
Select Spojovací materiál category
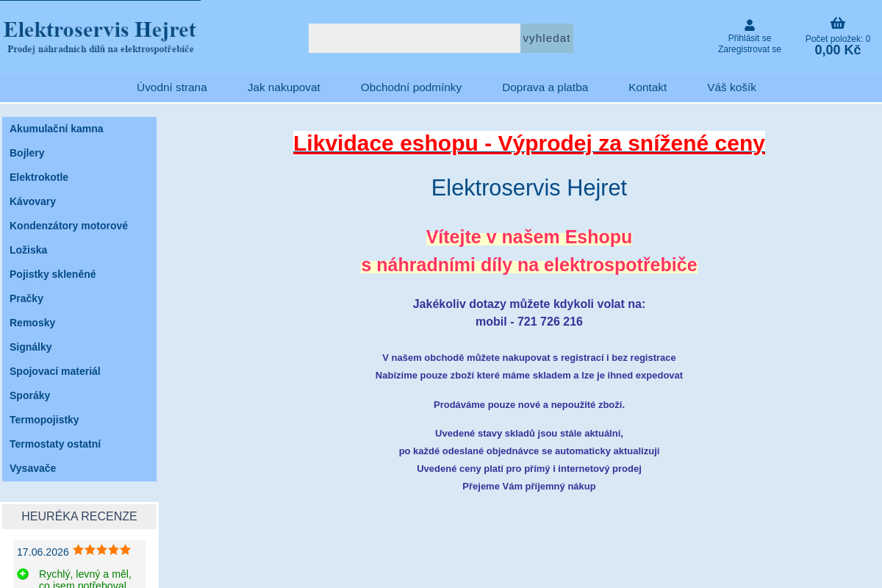[79, 371]
